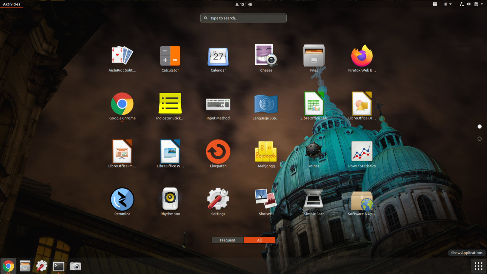Open the system status menu arrow

point(482,4)
